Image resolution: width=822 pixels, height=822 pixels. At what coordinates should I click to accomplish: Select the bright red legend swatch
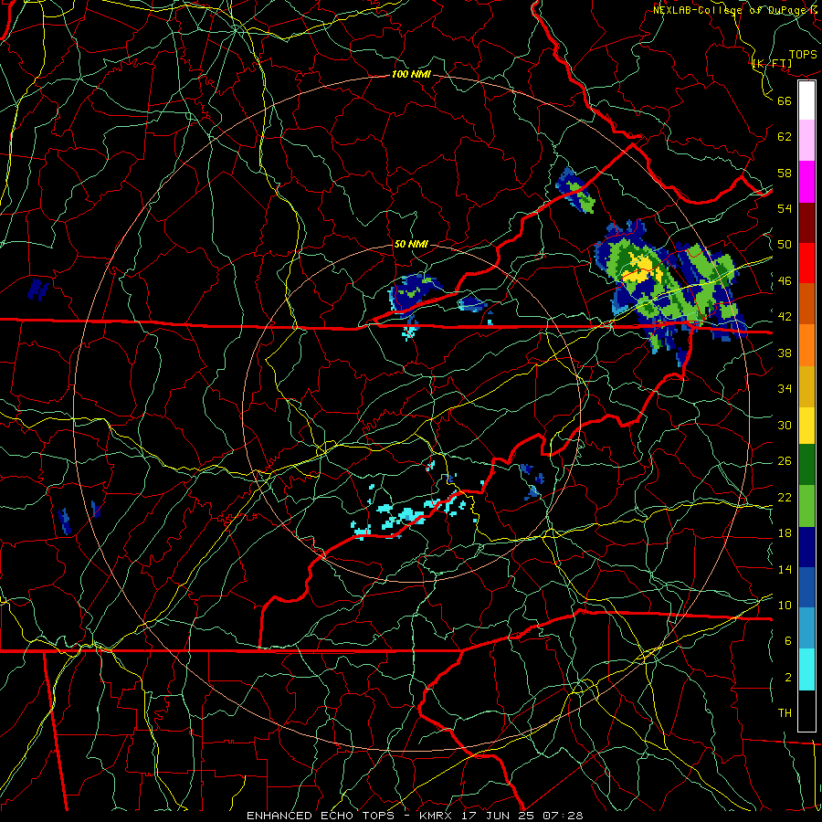coord(806,263)
